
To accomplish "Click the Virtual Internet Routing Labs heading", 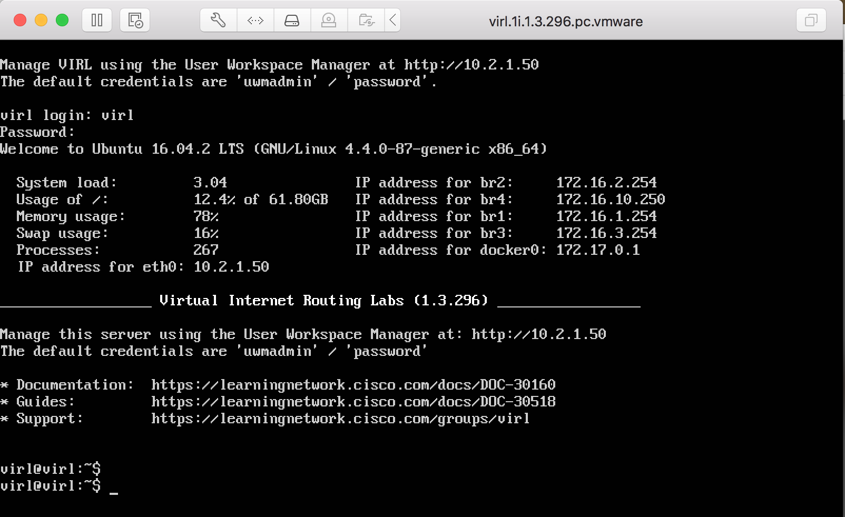I will (324, 301).
